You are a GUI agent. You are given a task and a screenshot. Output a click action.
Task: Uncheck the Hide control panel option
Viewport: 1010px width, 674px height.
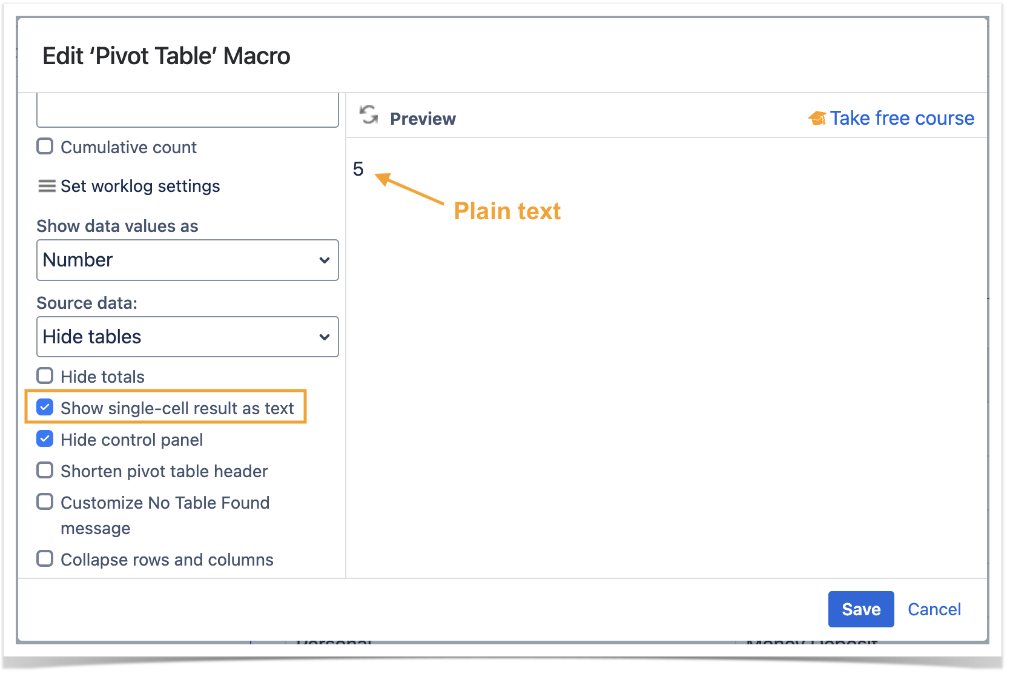click(x=45, y=439)
